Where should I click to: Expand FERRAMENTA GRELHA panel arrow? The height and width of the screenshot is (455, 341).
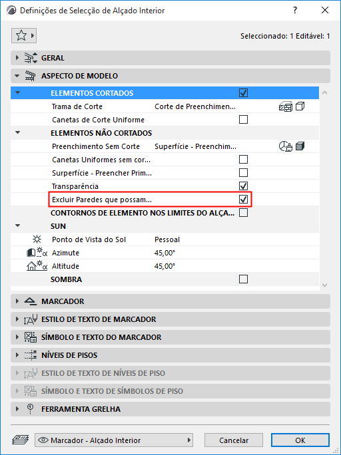(17, 409)
